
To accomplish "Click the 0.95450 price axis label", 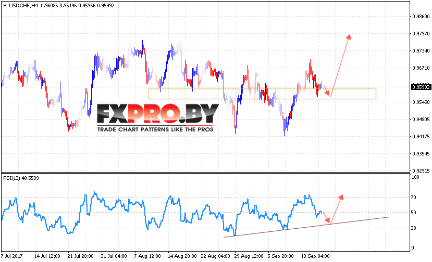I will [x=421, y=102].
